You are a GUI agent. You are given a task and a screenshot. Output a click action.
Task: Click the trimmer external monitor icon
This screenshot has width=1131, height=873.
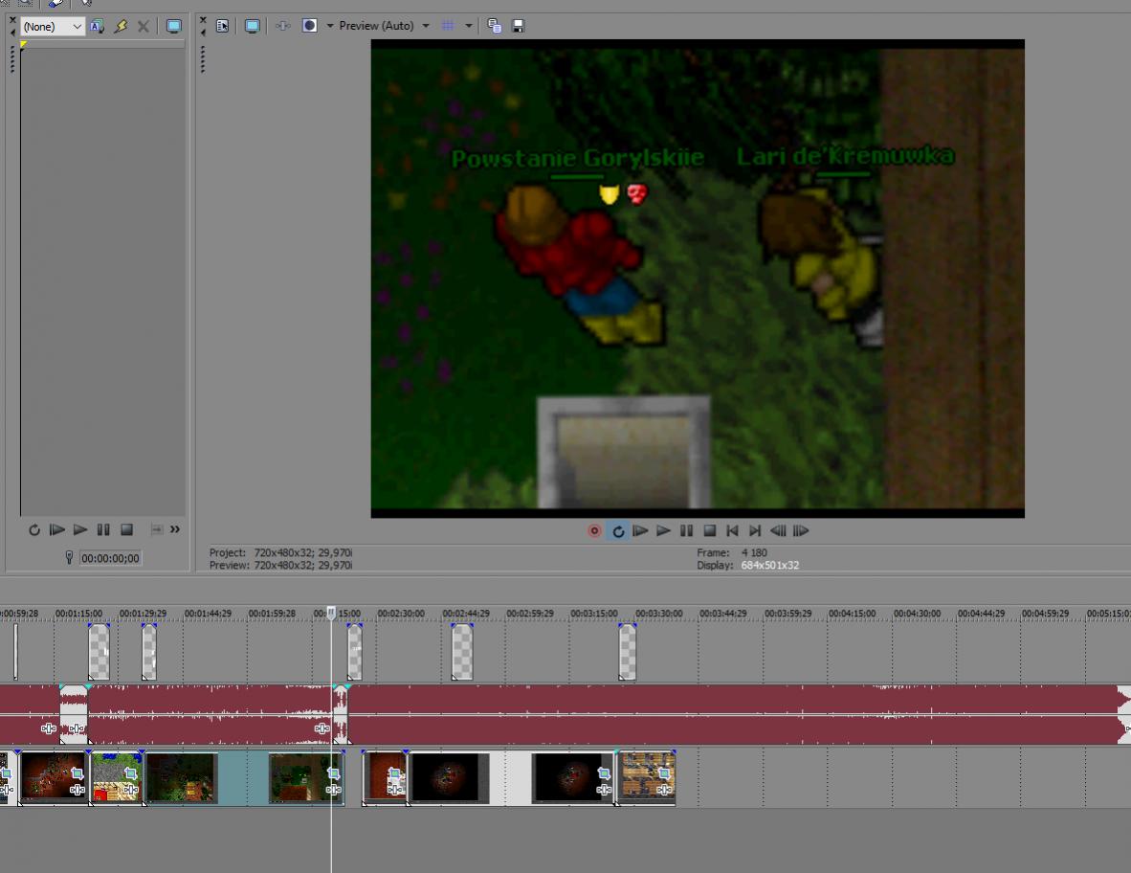tap(173, 27)
